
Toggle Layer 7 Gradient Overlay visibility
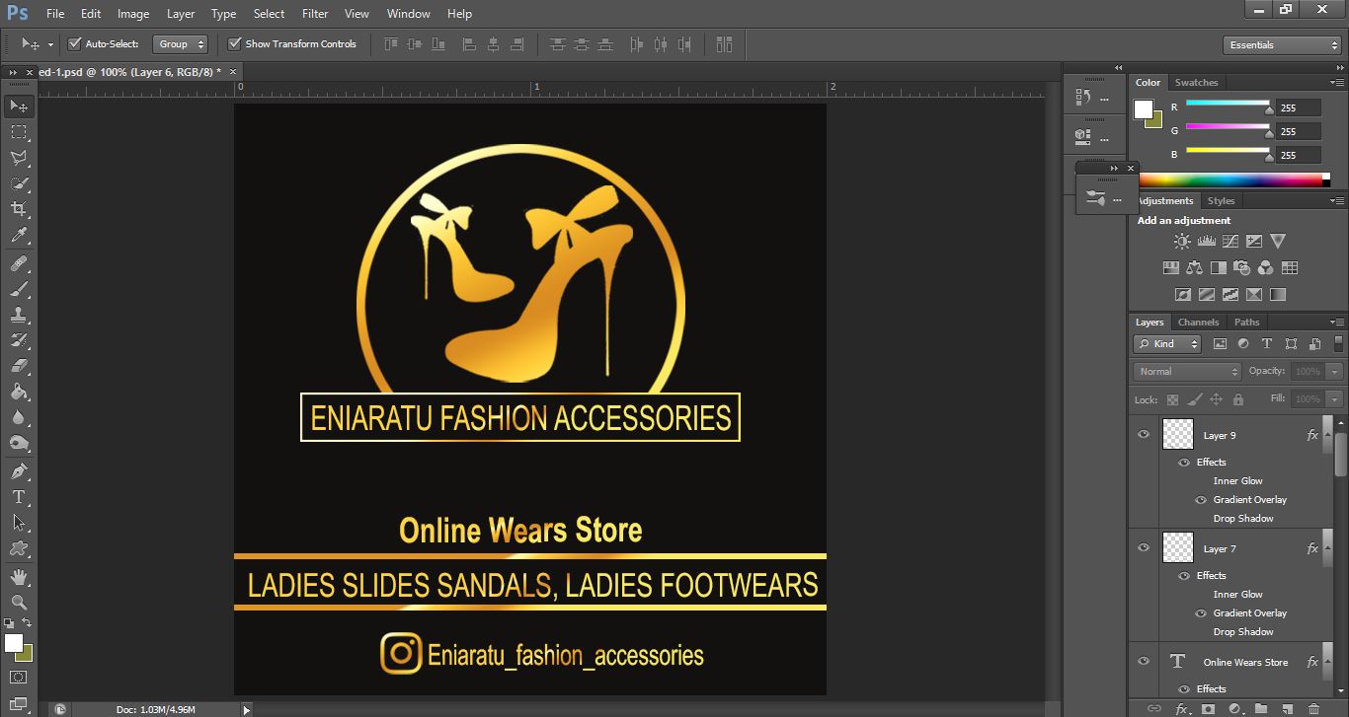coord(1201,612)
